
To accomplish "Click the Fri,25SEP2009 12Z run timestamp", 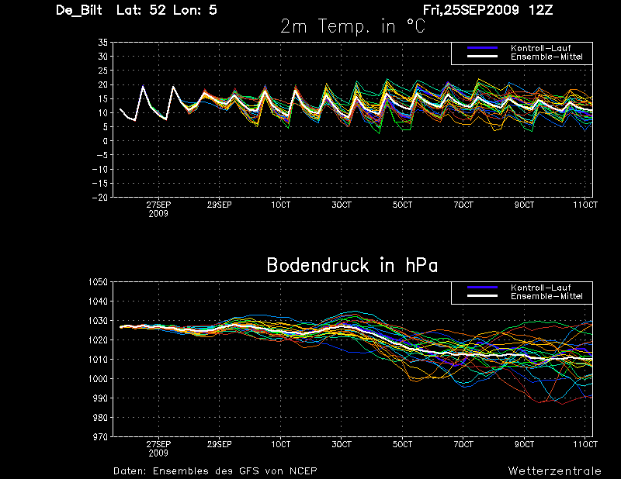I will click(x=487, y=10).
